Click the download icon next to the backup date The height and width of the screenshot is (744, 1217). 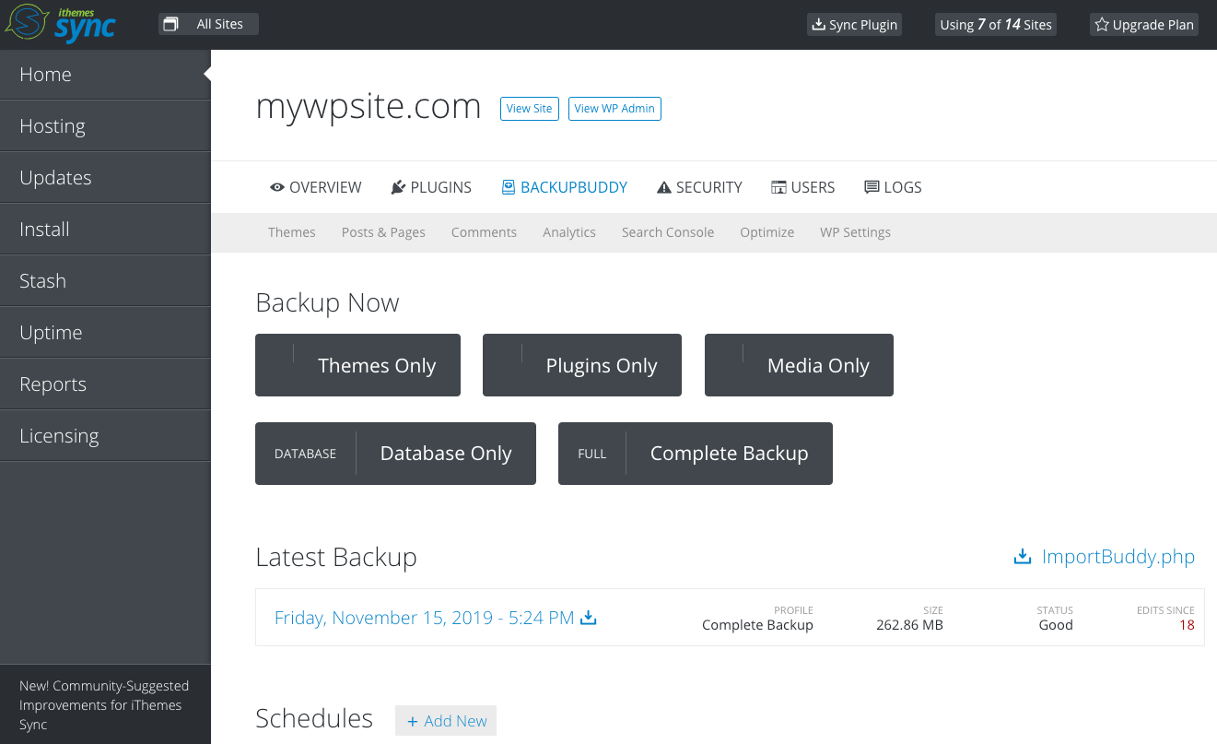(589, 618)
